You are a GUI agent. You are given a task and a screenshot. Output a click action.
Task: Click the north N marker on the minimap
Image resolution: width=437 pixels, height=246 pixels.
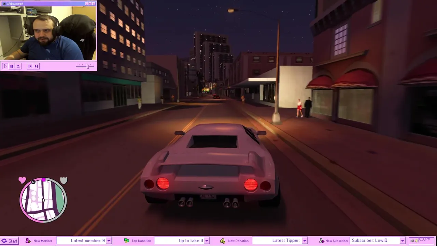click(x=33, y=182)
